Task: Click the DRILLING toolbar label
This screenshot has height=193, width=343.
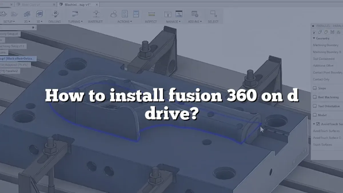Action: [x=55, y=22]
